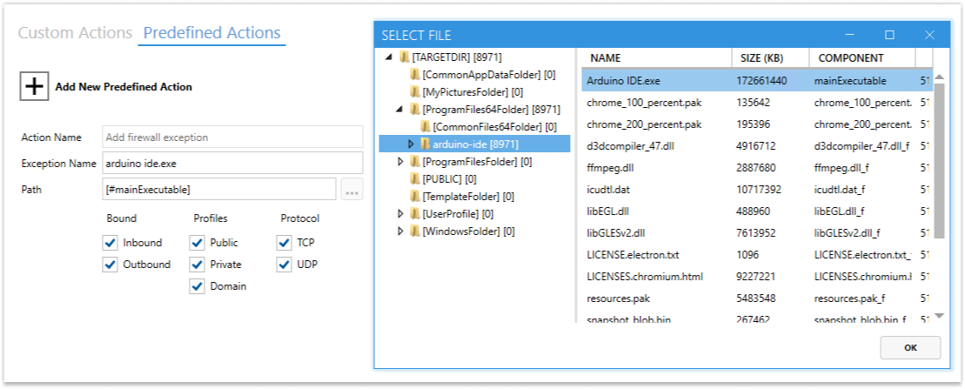Image resolution: width=965 pixels, height=389 pixels.
Task: Toggle the Public profile checkbox
Action: (x=197, y=243)
